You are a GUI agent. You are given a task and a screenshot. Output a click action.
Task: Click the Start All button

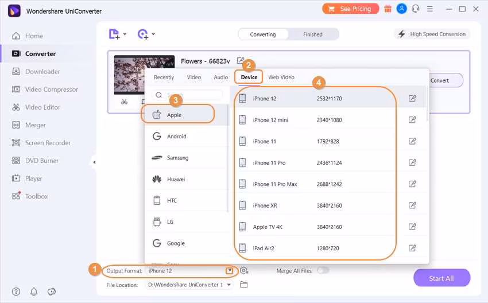tap(441, 278)
